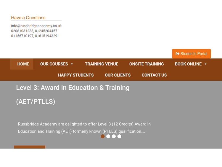Image resolution: width=222 pixels, height=167 pixels.
Task: Jump to the third carousel slide dot
Action: [x=114, y=136]
